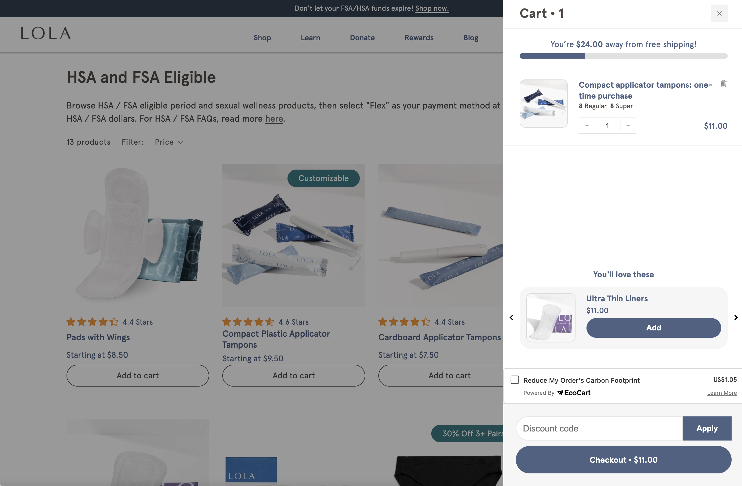Close the cart panel with X icon

tap(719, 13)
